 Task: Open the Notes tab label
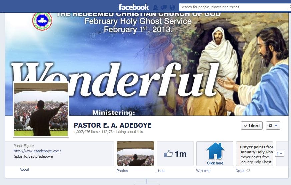point(240,171)
